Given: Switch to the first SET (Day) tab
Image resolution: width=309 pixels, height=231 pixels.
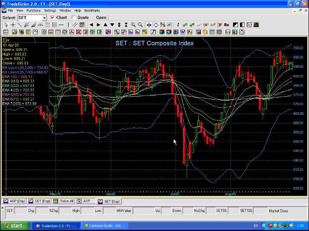Looking at the screenshot, I should [x=40, y=201].
